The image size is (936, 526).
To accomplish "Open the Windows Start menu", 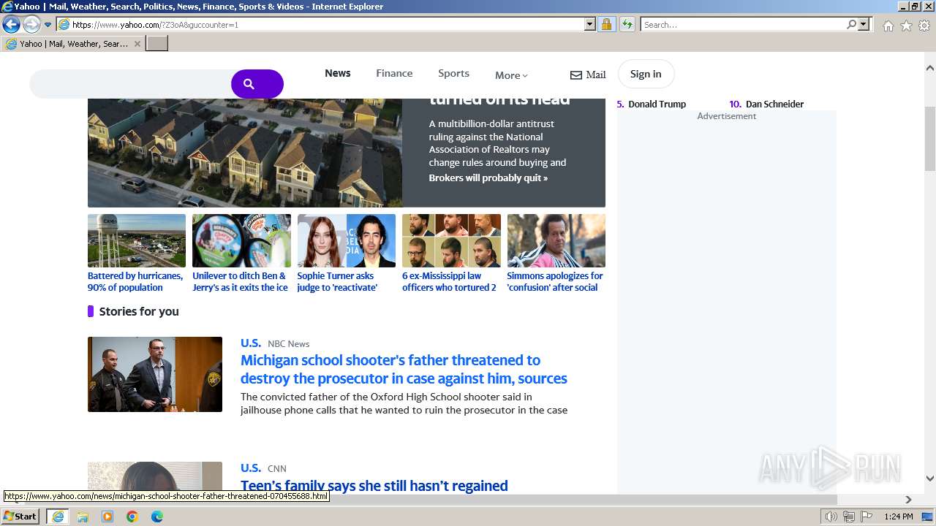I will pos(20,516).
